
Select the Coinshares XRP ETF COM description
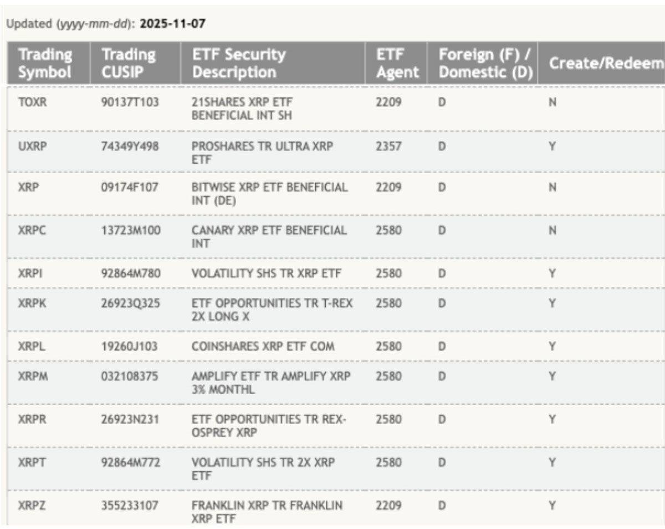pos(263,346)
